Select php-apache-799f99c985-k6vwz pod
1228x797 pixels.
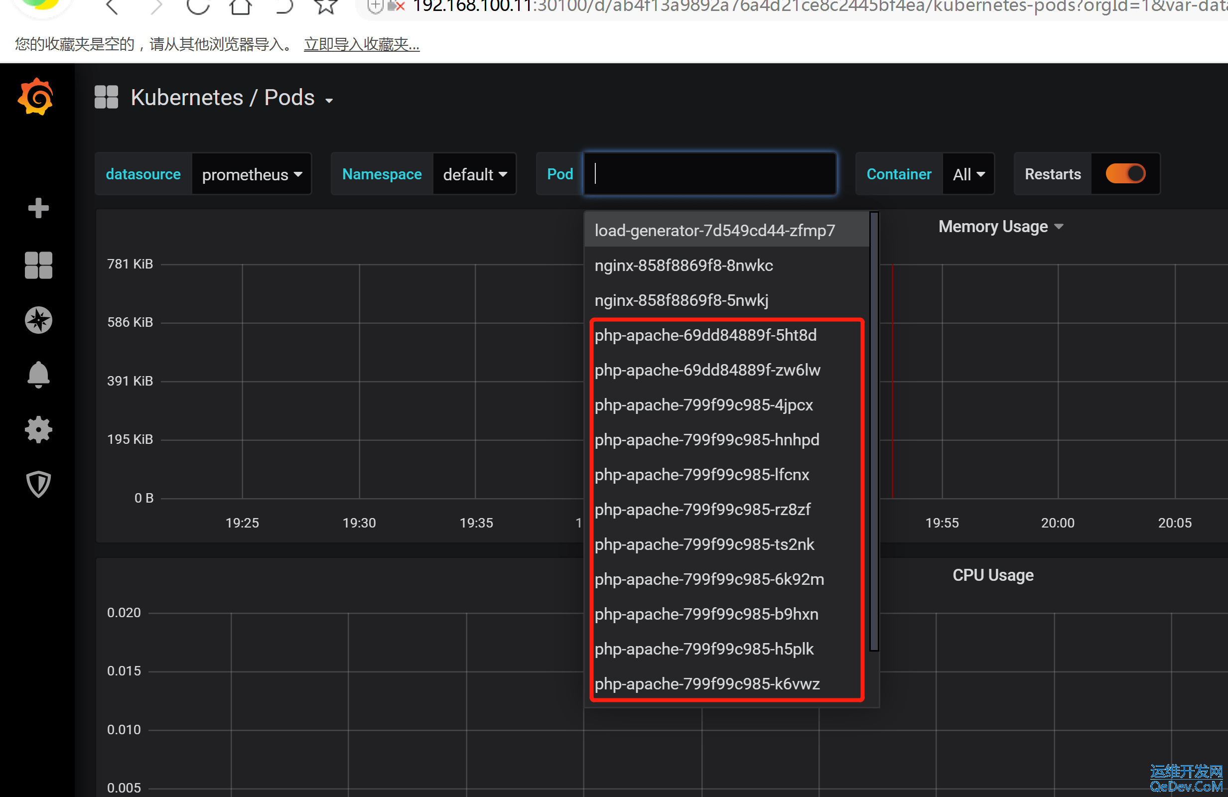(726, 684)
